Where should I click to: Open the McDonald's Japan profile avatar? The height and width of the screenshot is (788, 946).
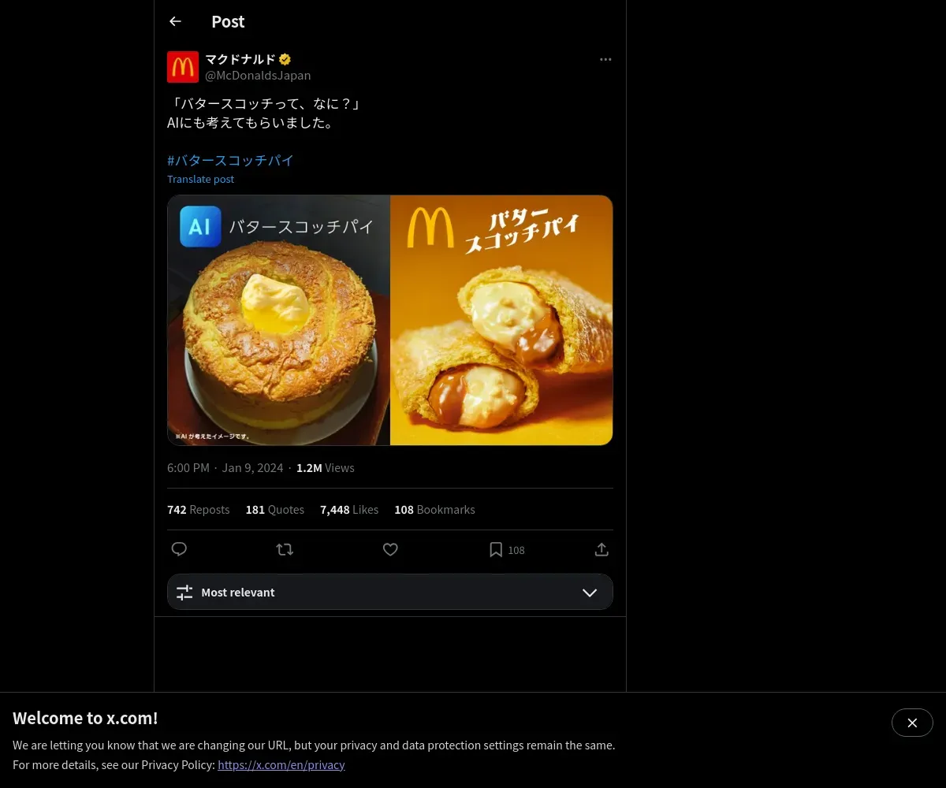point(183,67)
